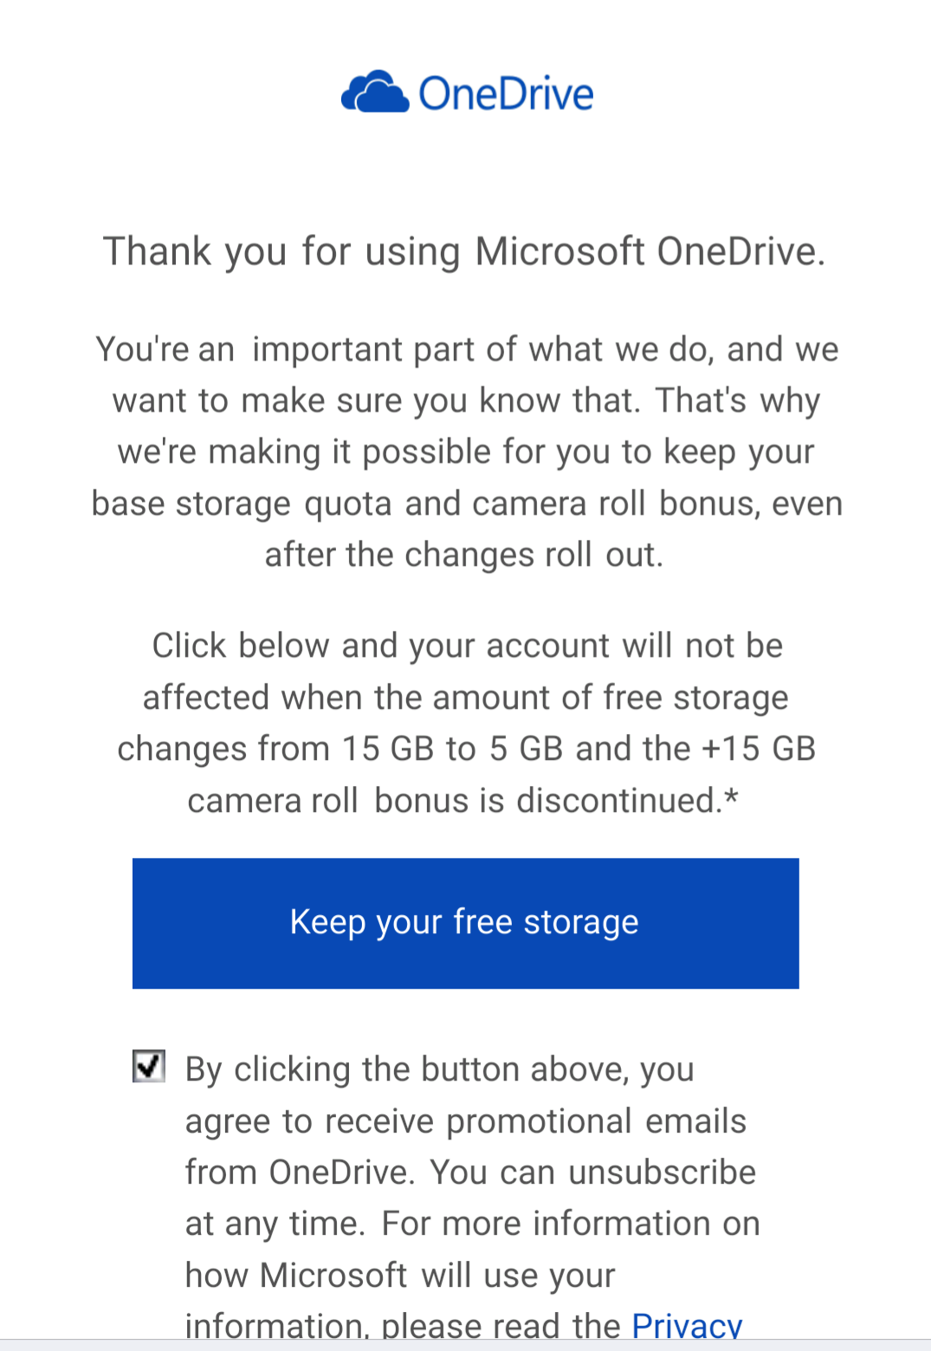Screen dimensions: 931x1351
Task: Click the 'how Microsoft will use your' text
Action: 400,1276
